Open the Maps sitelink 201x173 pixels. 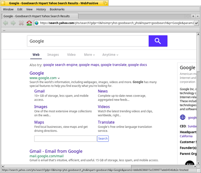(39, 122)
